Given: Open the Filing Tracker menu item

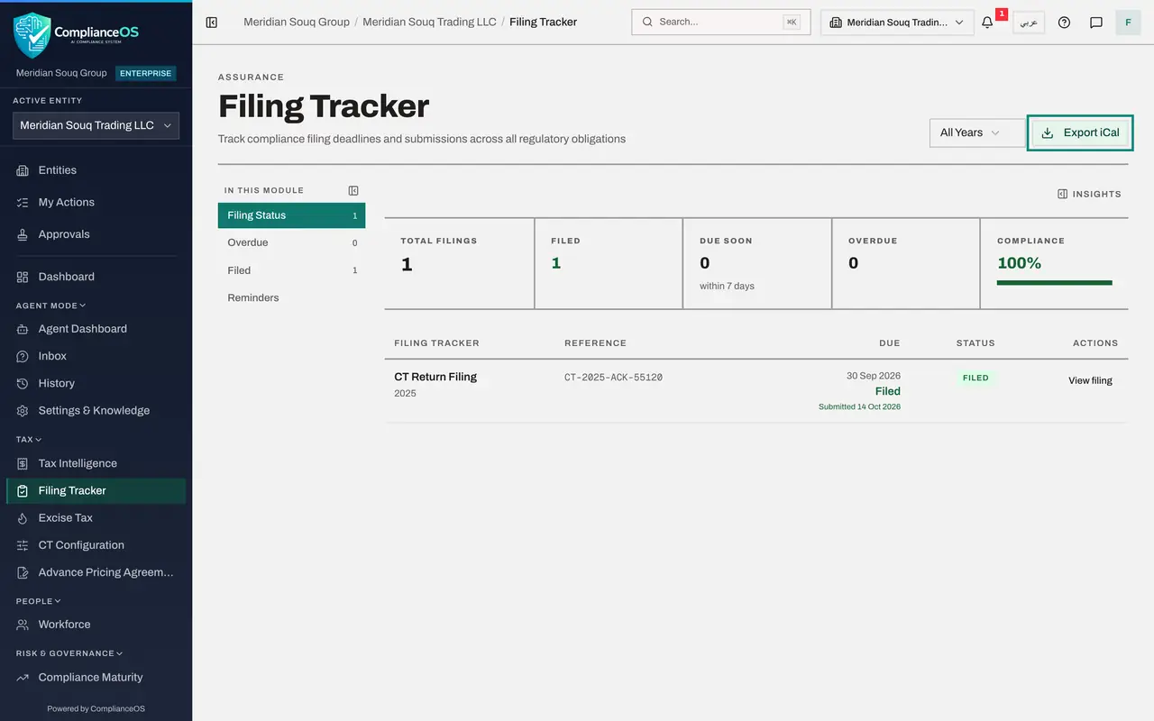Looking at the screenshot, I should tap(96, 490).
